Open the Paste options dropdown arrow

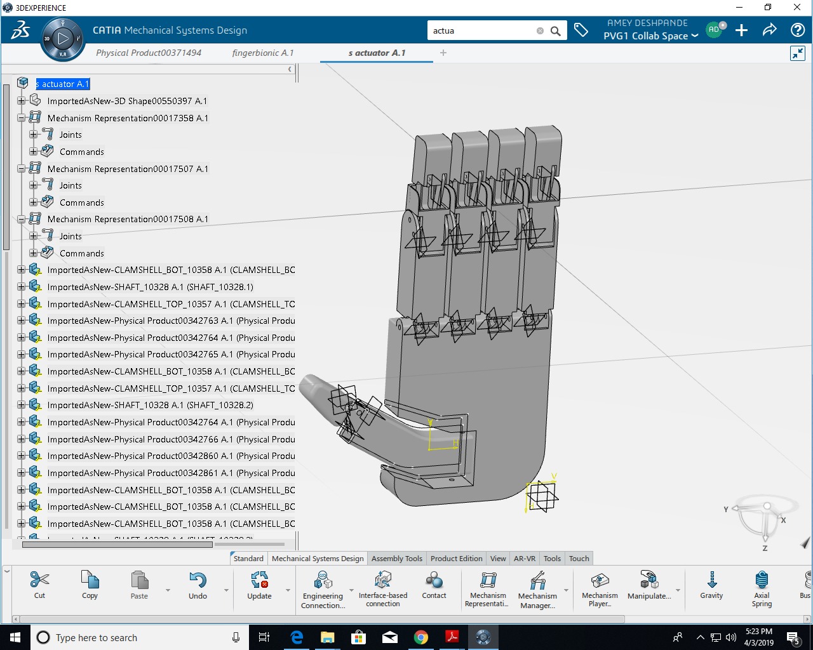(x=168, y=590)
